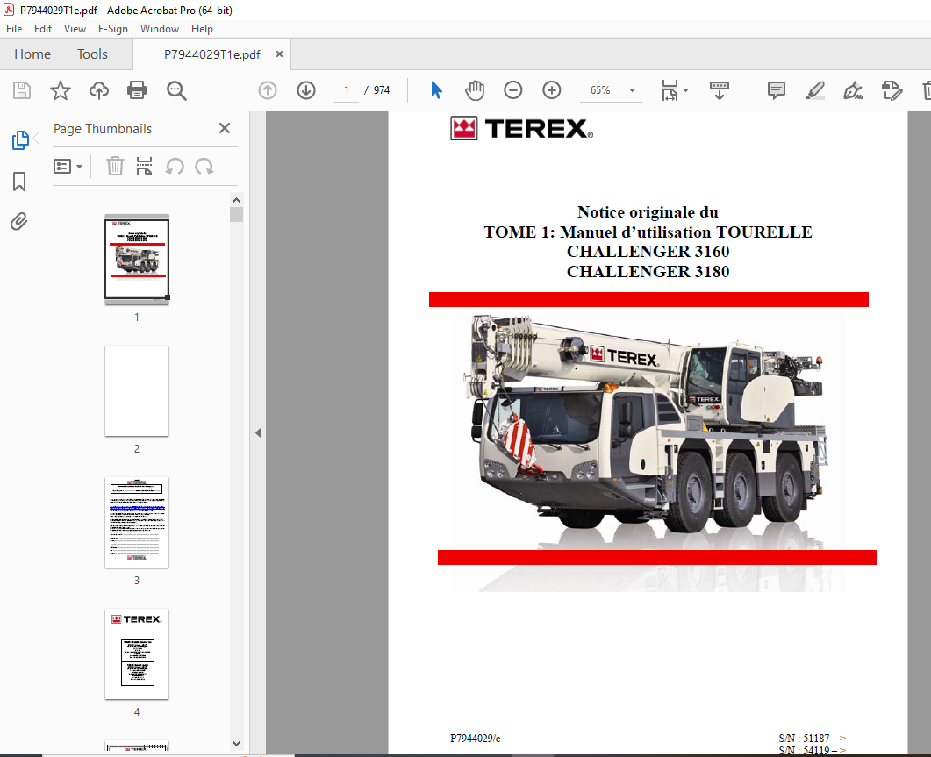Viewport: 931px width, 757px height.
Task: Open the Help menu
Action: tap(202, 28)
